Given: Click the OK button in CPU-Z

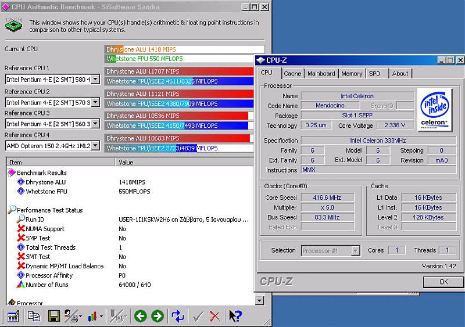Looking at the screenshot, I should coord(443,282).
